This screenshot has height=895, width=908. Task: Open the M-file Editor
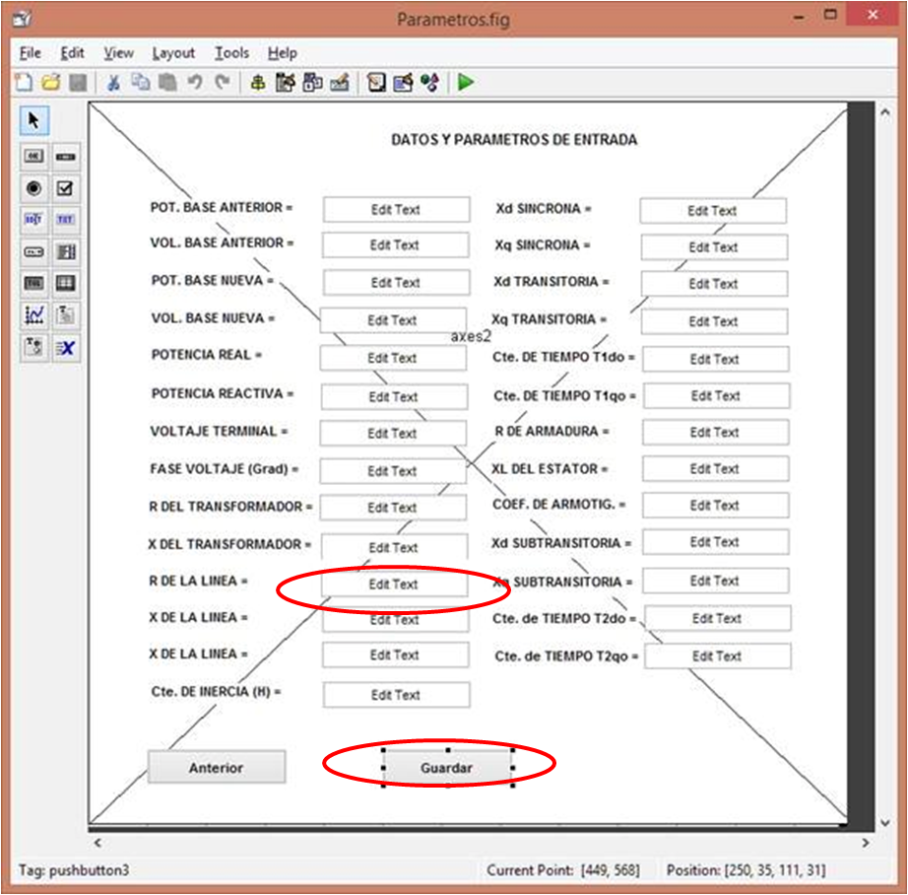coord(376,83)
